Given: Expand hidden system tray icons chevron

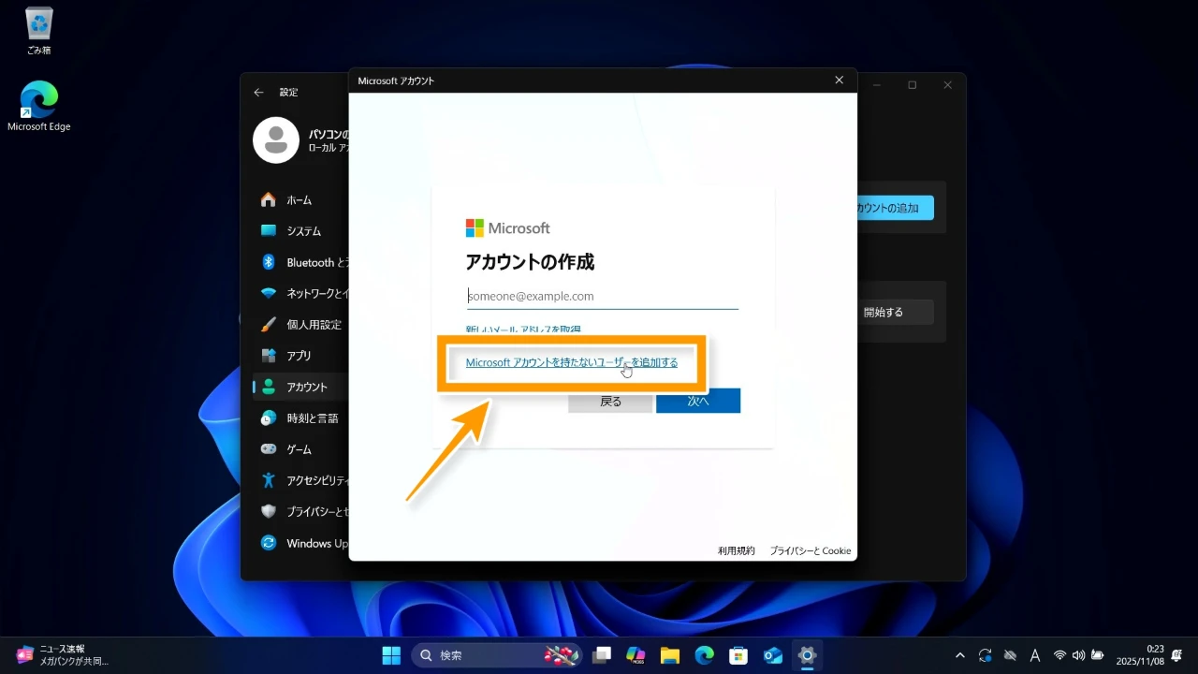Looking at the screenshot, I should (959, 655).
